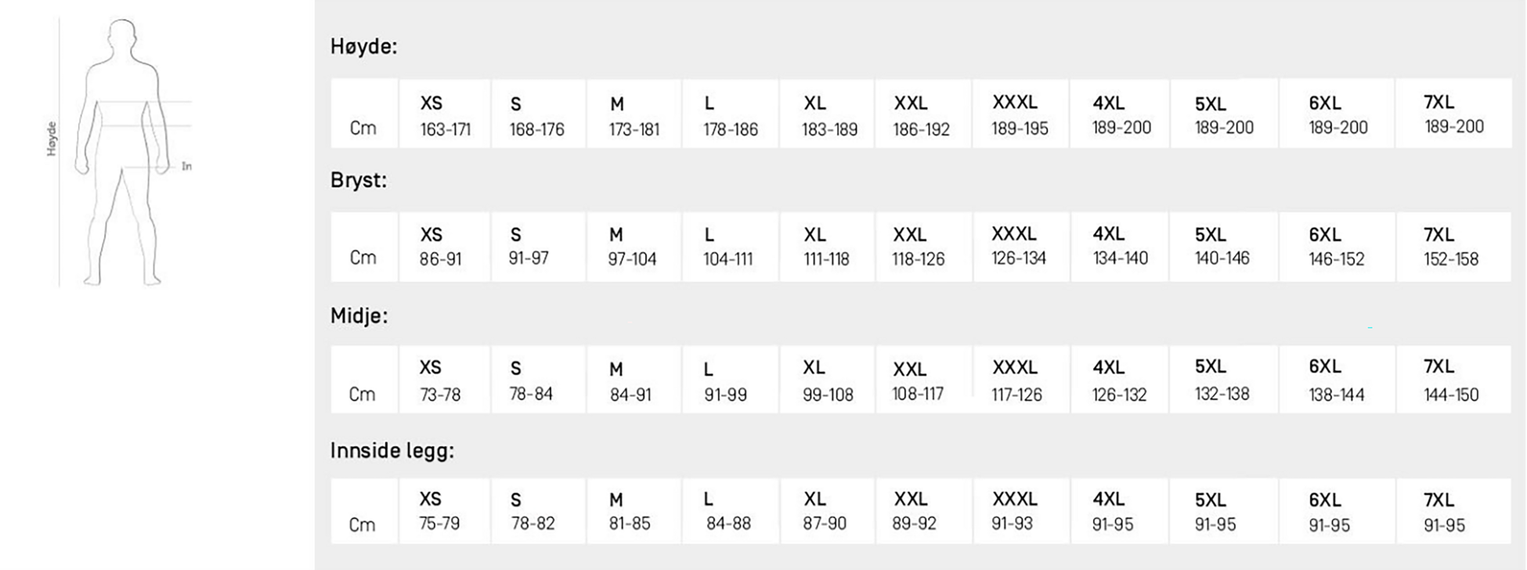The height and width of the screenshot is (570, 1527).
Task: Click the human body figure illustration
Action: pyautogui.click(x=122, y=153)
